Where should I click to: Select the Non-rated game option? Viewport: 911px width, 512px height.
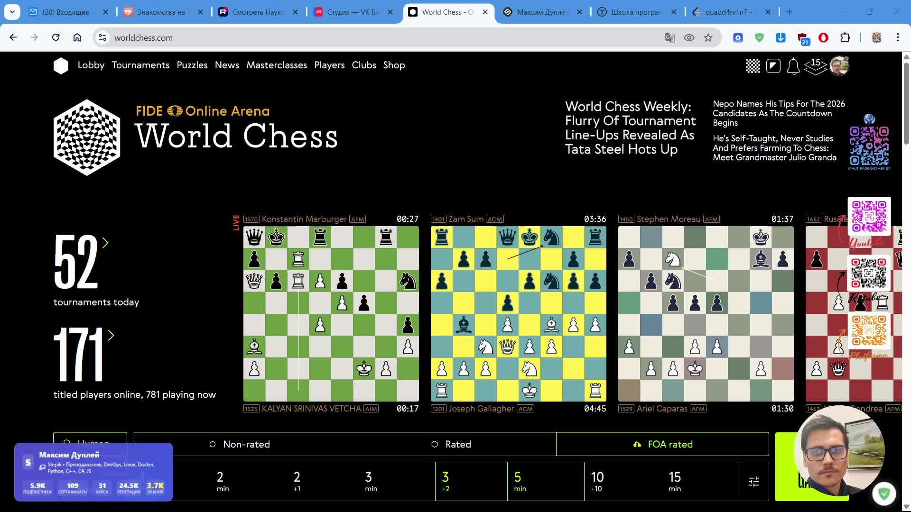click(x=240, y=444)
